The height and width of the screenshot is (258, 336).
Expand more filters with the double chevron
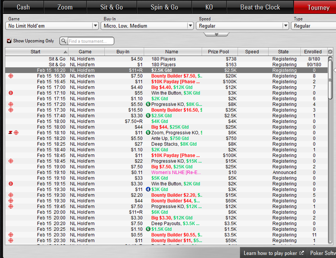pyautogui.click(x=216, y=34)
